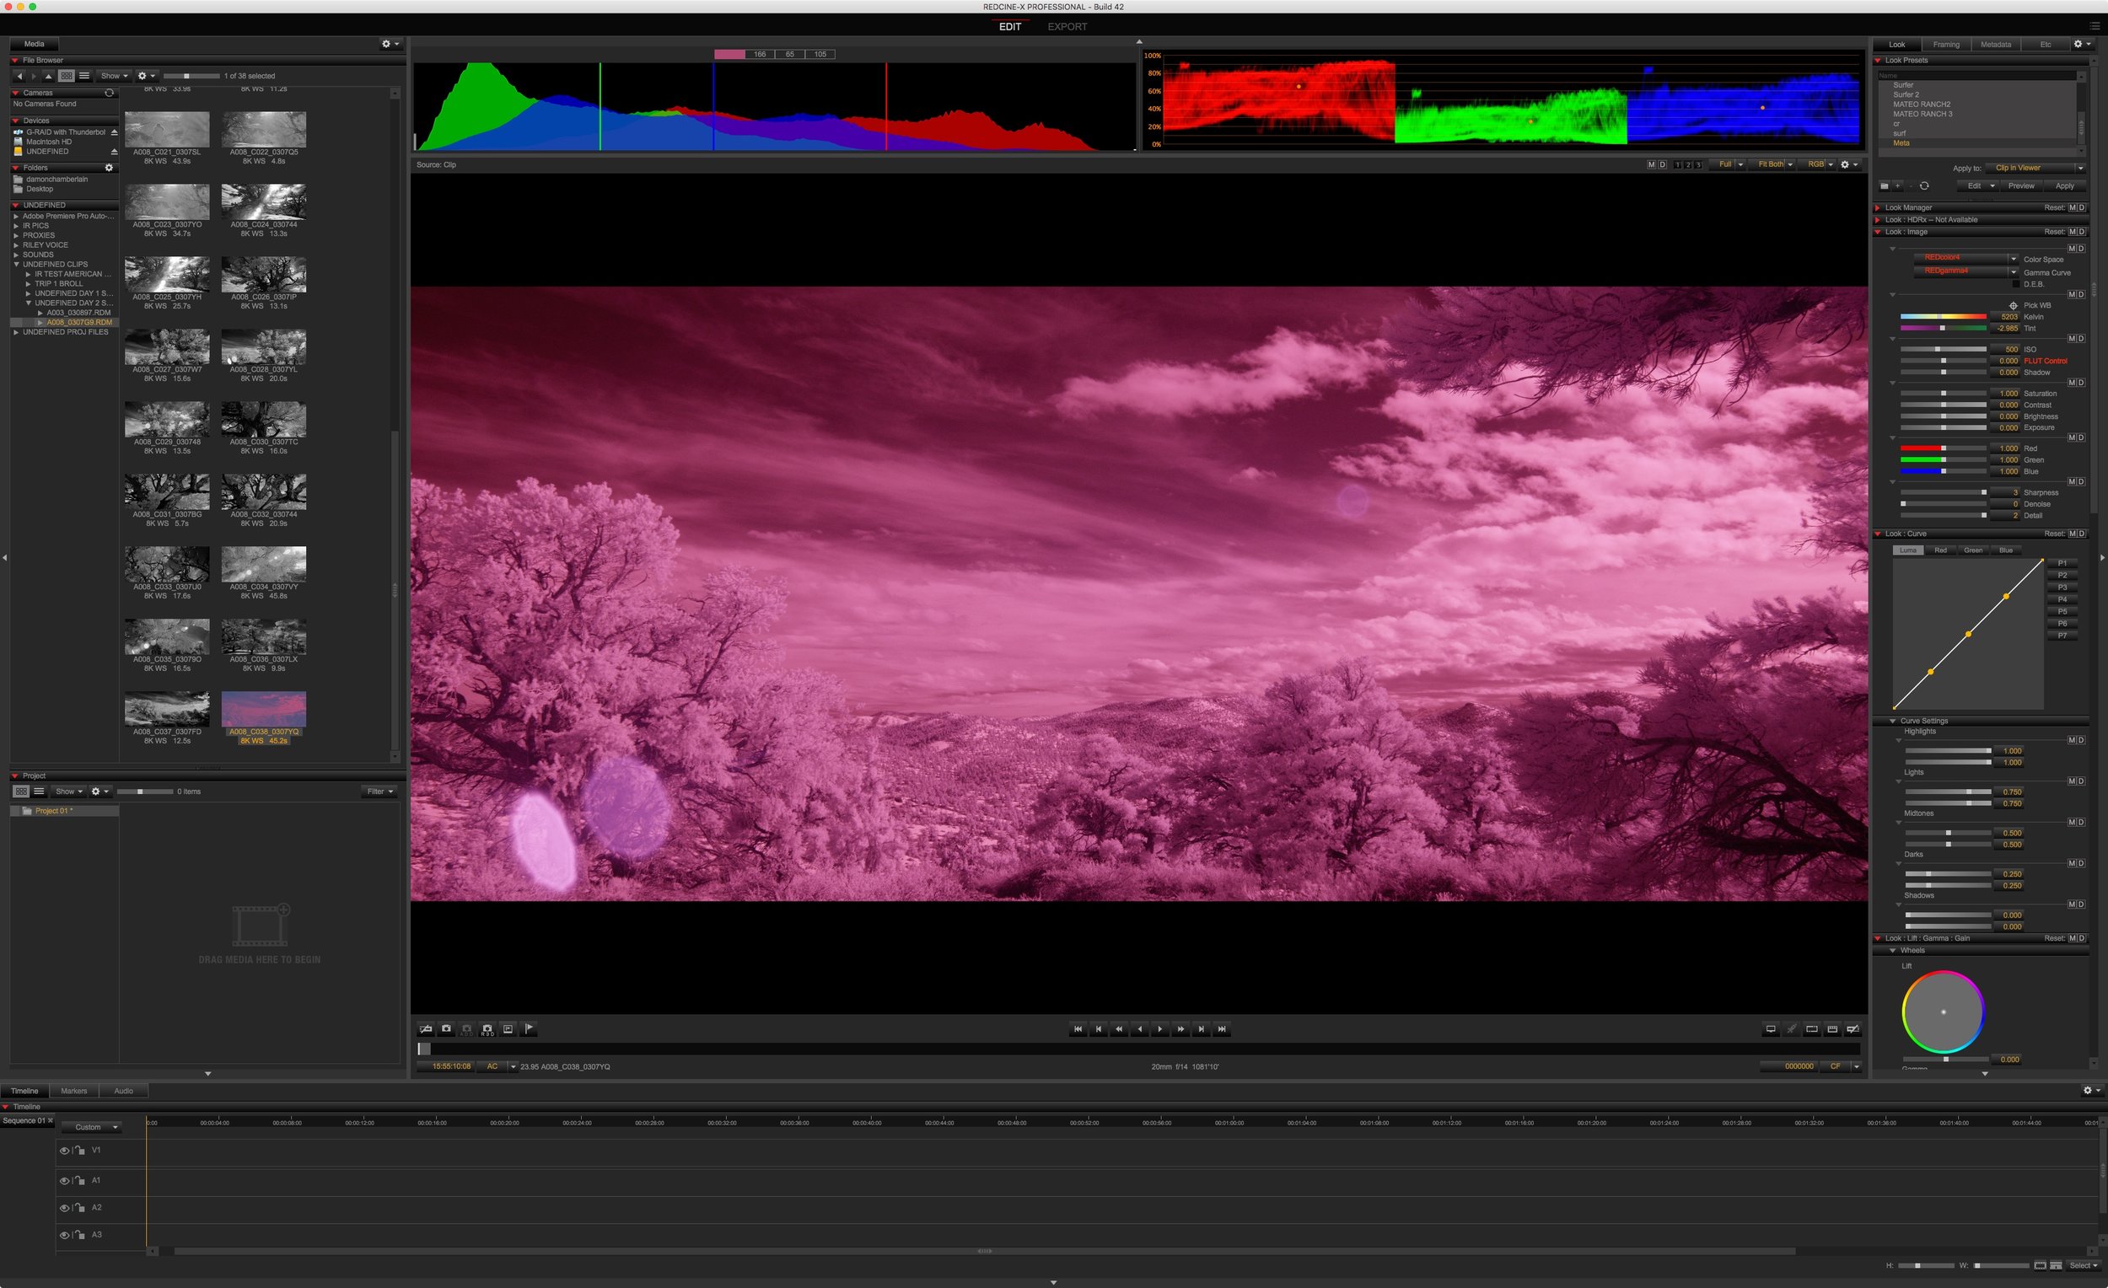2108x1288 pixels.
Task: Select viewer preset 2
Action: coord(1688,165)
